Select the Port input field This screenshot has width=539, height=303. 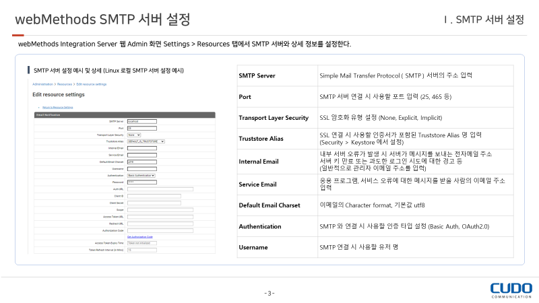click(x=141, y=128)
